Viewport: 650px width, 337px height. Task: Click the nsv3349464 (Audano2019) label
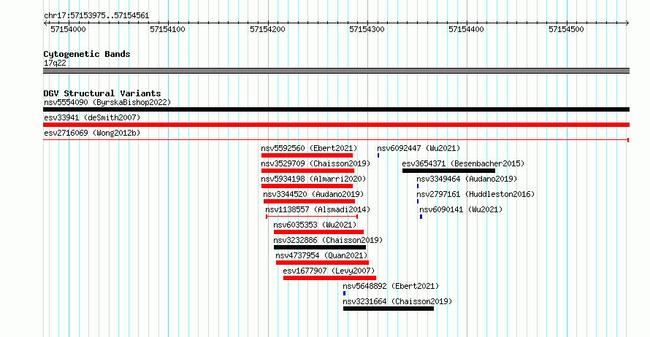tap(467, 179)
